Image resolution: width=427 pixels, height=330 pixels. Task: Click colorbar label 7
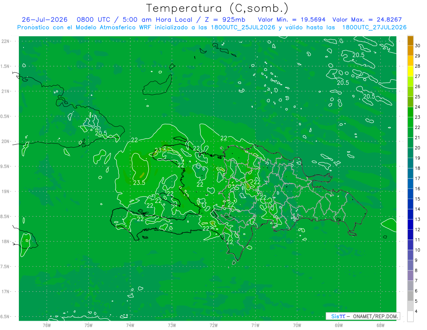point(417,281)
